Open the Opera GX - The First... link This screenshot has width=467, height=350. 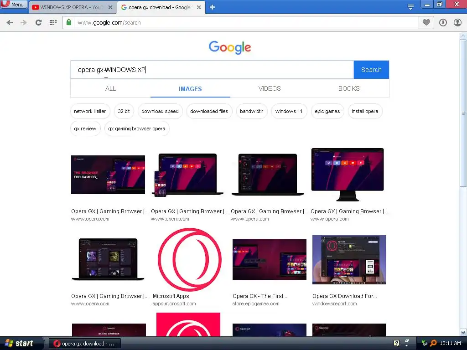[x=259, y=296]
